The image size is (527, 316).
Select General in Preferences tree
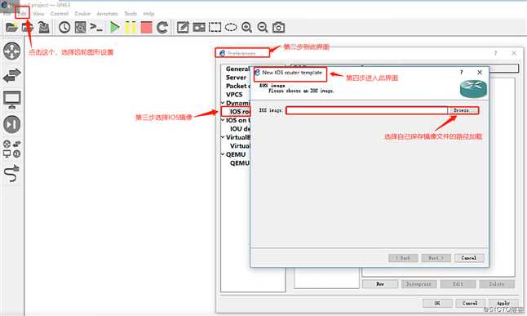click(x=237, y=69)
